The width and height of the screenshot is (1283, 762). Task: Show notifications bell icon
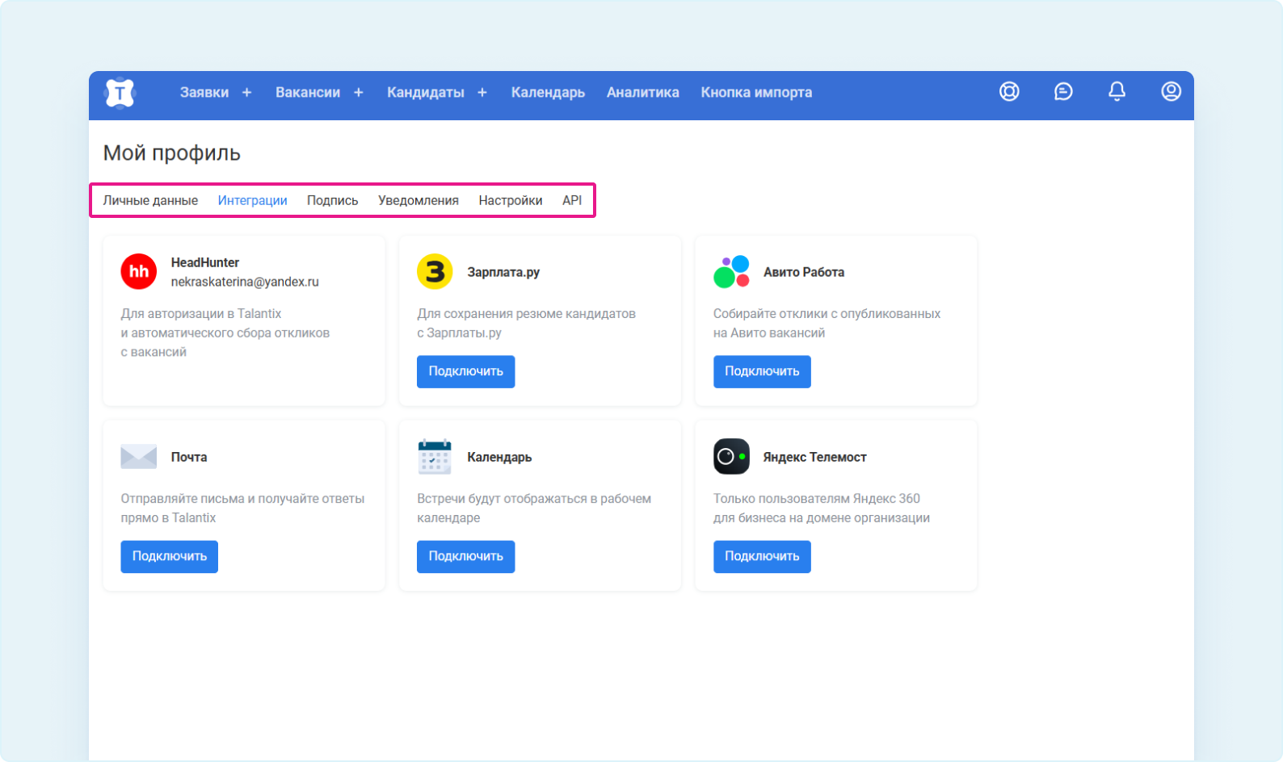point(1117,92)
